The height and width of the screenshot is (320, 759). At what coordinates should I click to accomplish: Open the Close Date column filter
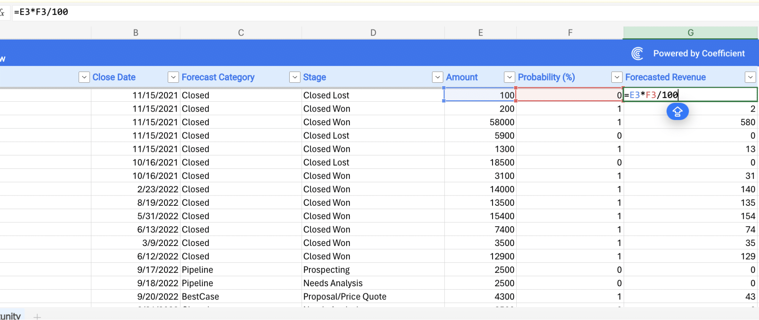coord(84,77)
